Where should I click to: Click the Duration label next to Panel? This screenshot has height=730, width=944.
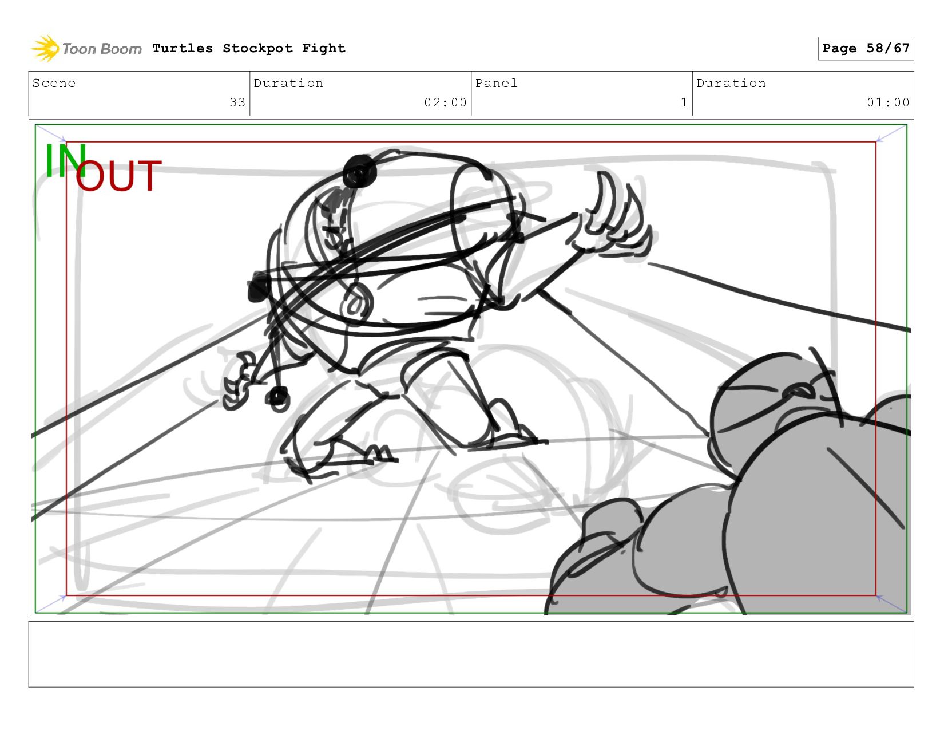[731, 83]
